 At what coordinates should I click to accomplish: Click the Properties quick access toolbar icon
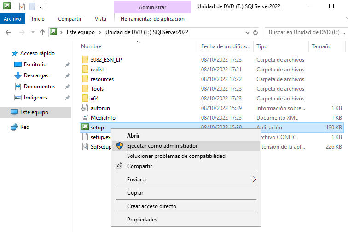tap(22, 6)
